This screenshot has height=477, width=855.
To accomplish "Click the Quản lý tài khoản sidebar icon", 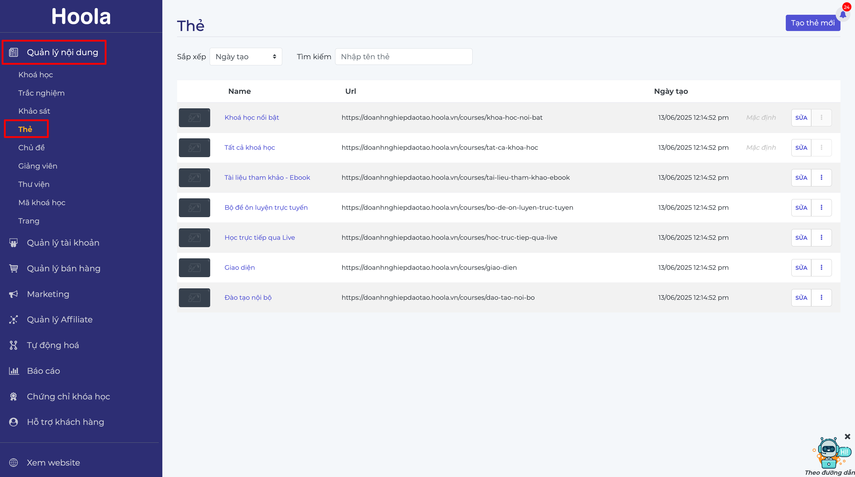I will pos(13,243).
